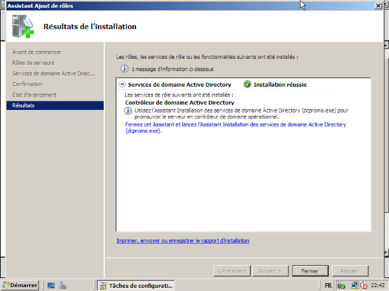Select 'Confirmation' step in sidebar

(x=27, y=84)
